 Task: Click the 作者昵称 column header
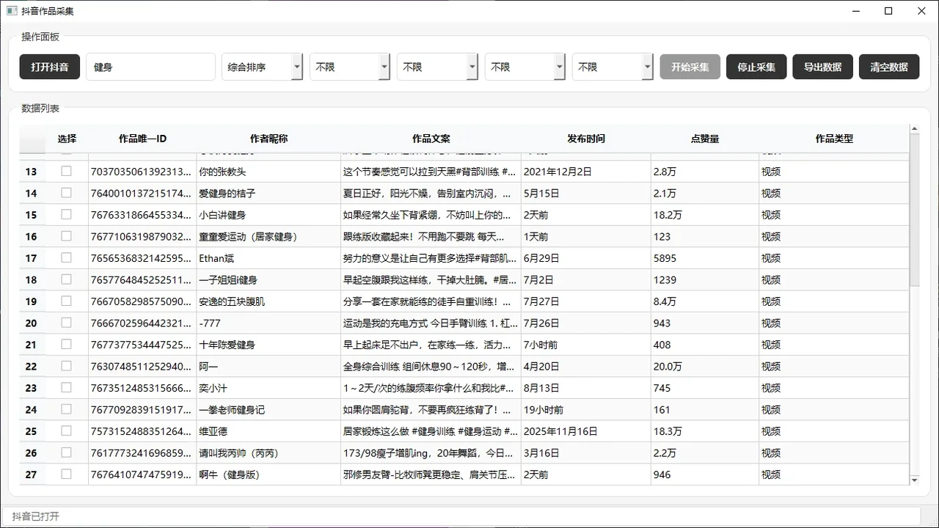tap(268, 139)
